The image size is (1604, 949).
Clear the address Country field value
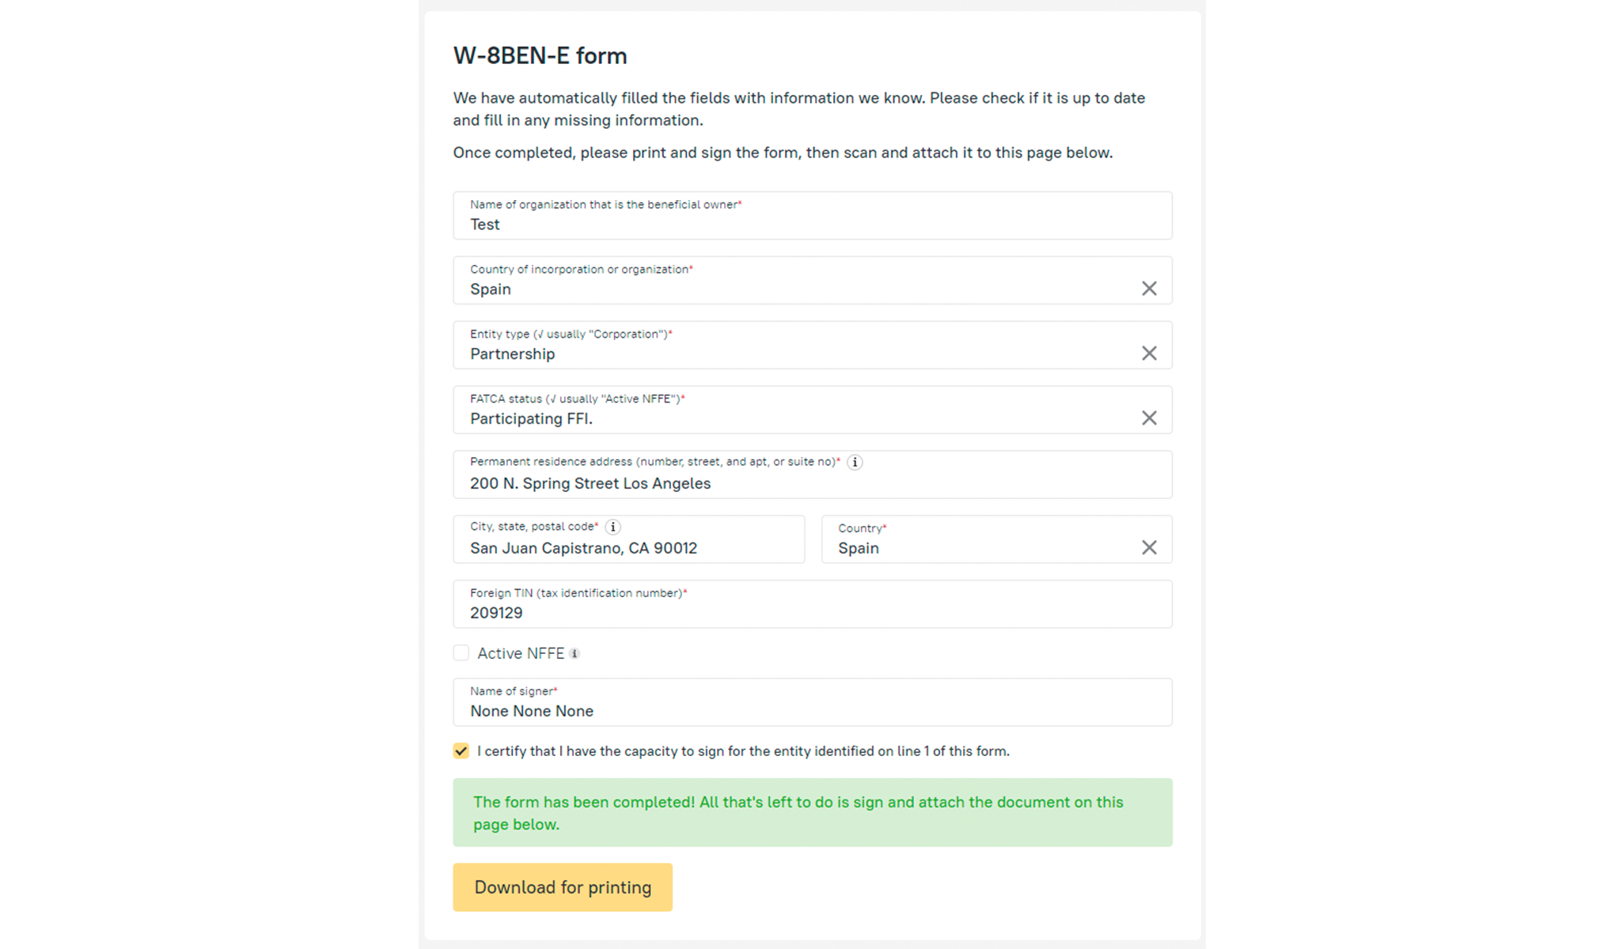[1148, 548]
